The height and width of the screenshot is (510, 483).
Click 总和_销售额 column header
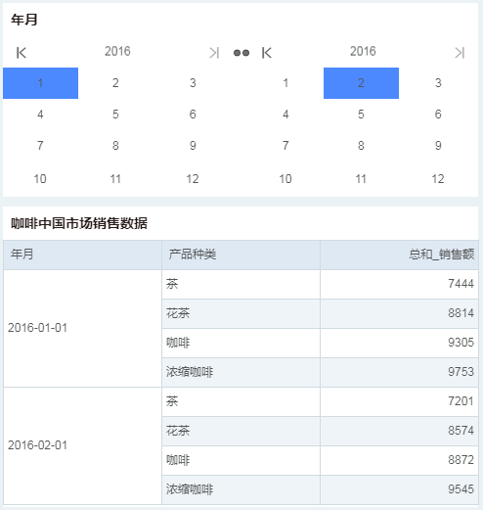pyautogui.click(x=399, y=255)
